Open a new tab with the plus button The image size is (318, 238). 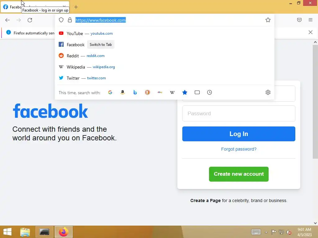(x=76, y=7)
